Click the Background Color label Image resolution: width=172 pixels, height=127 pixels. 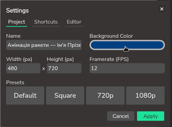[x=111, y=36]
